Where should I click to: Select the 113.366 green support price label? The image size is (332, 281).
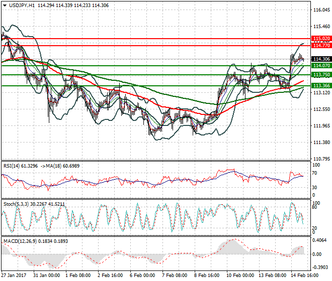321,86
